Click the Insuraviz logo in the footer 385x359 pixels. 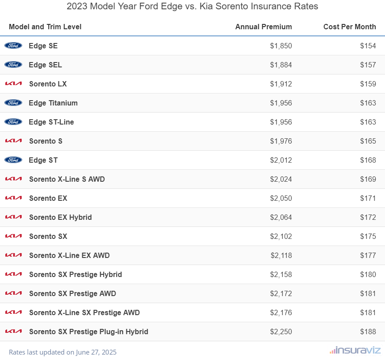[x=355, y=350]
